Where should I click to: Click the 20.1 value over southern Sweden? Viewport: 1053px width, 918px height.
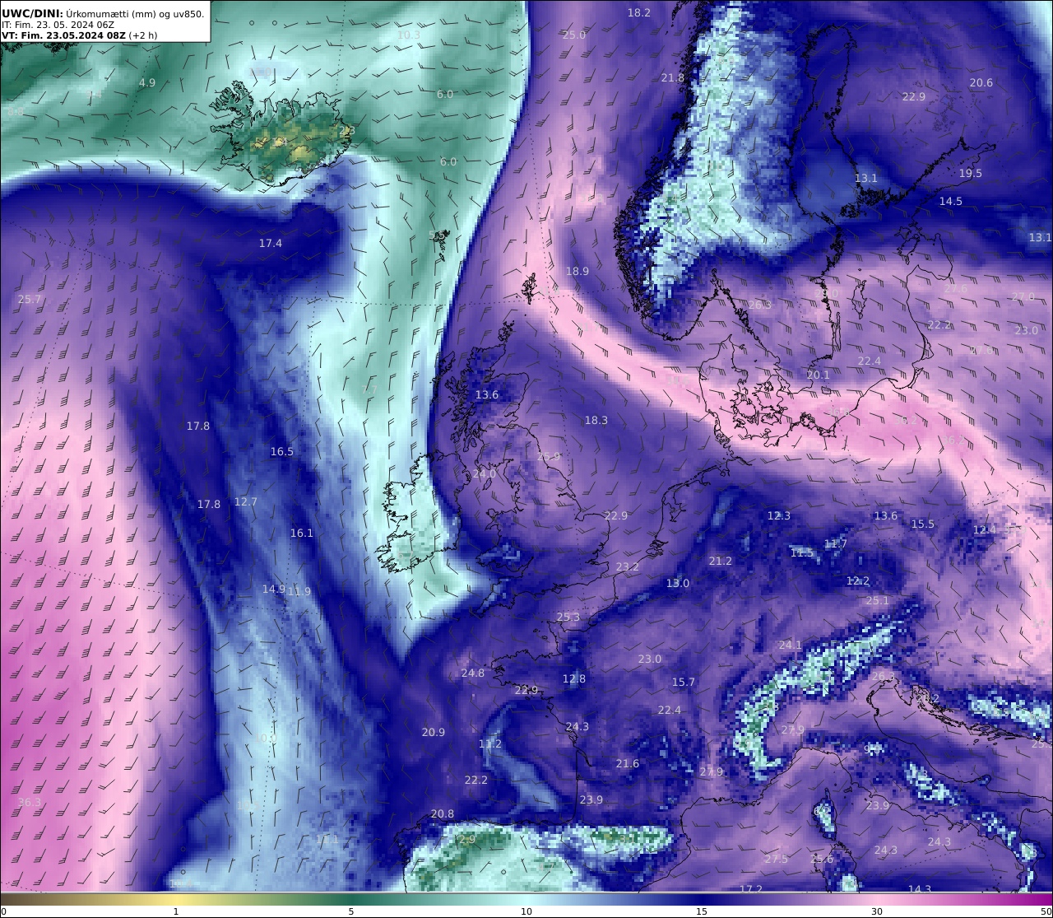819,375
